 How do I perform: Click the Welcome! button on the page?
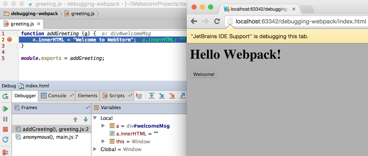(x=204, y=74)
